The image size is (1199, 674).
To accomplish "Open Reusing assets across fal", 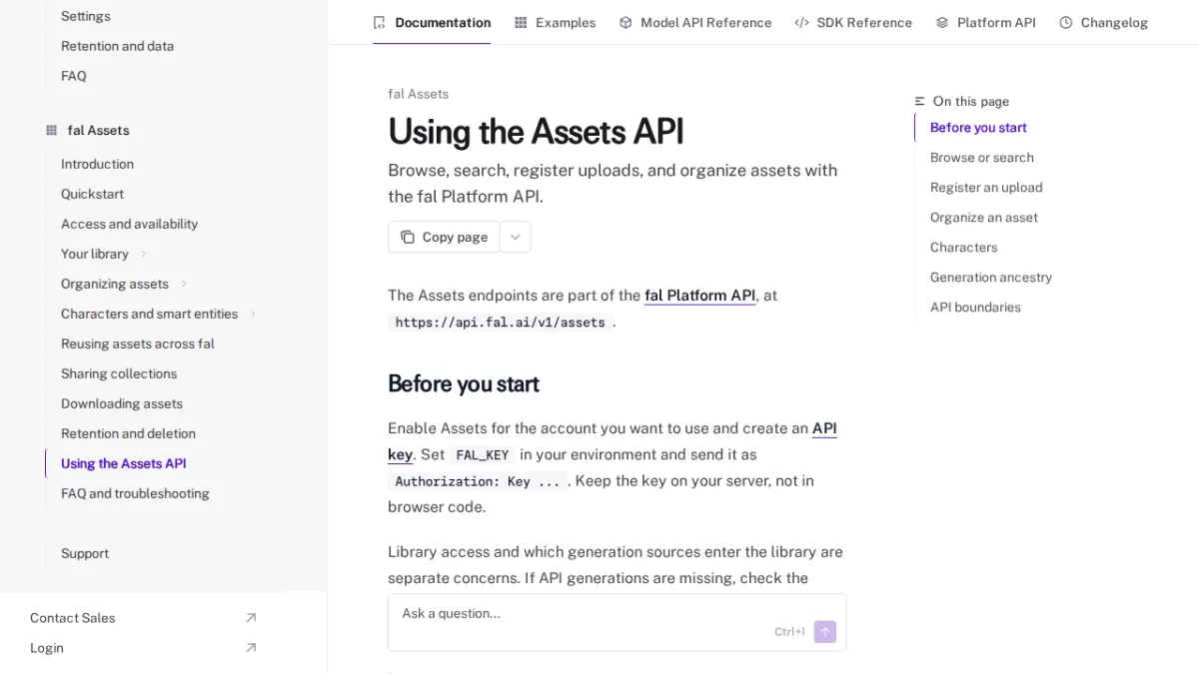I will 138,343.
